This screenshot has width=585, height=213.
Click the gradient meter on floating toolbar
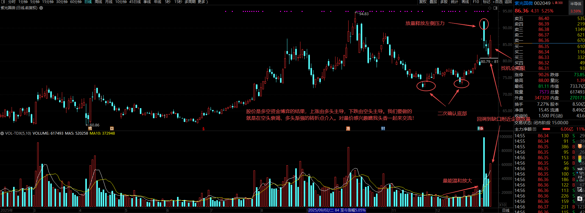click(x=580, y=159)
